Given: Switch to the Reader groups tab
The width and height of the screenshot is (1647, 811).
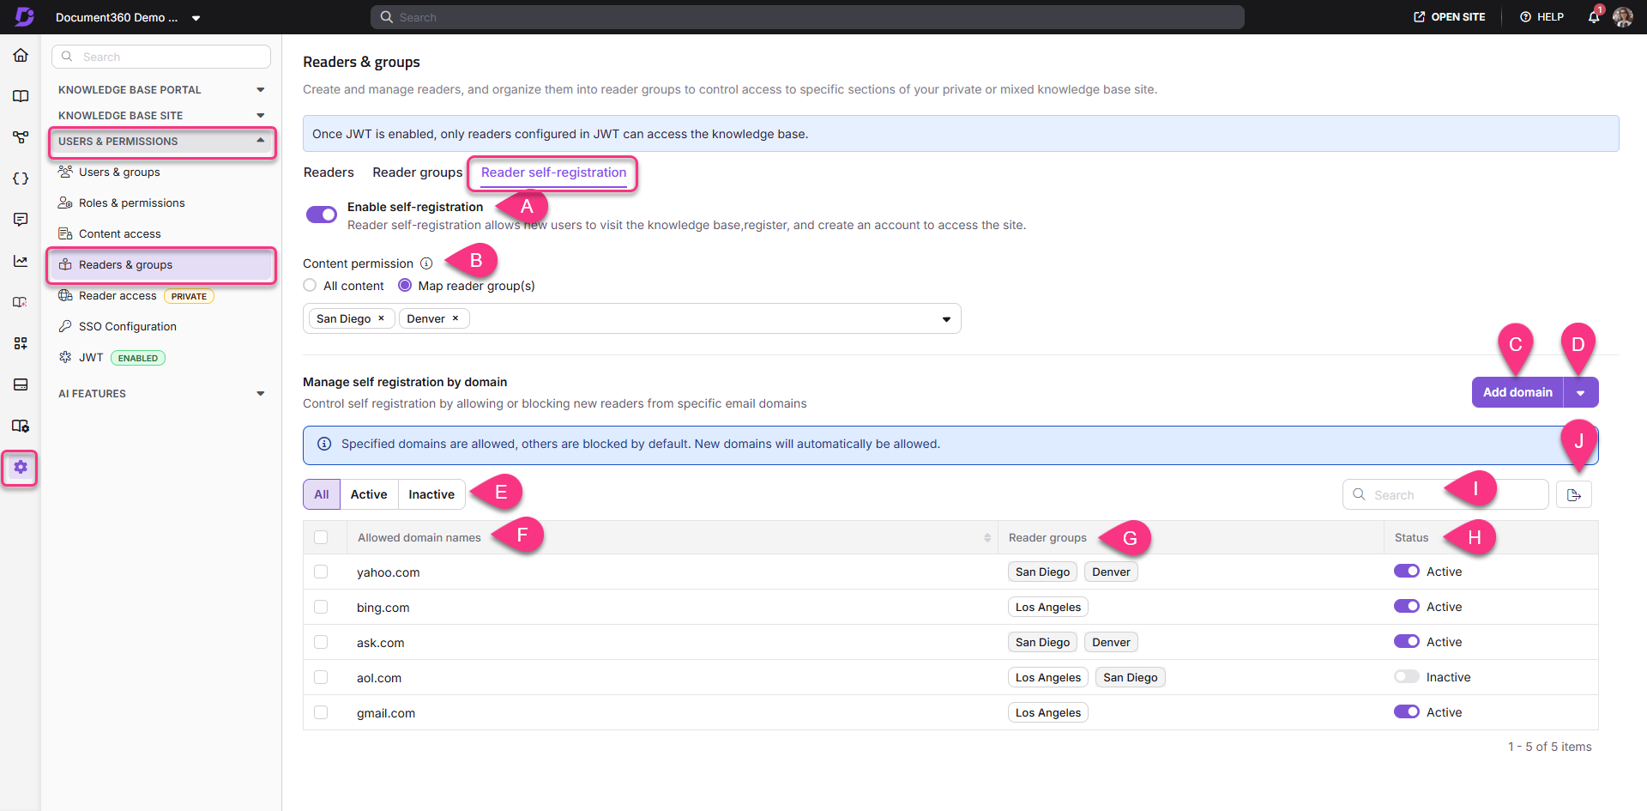Looking at the screenshot, I should click(417, 172).
